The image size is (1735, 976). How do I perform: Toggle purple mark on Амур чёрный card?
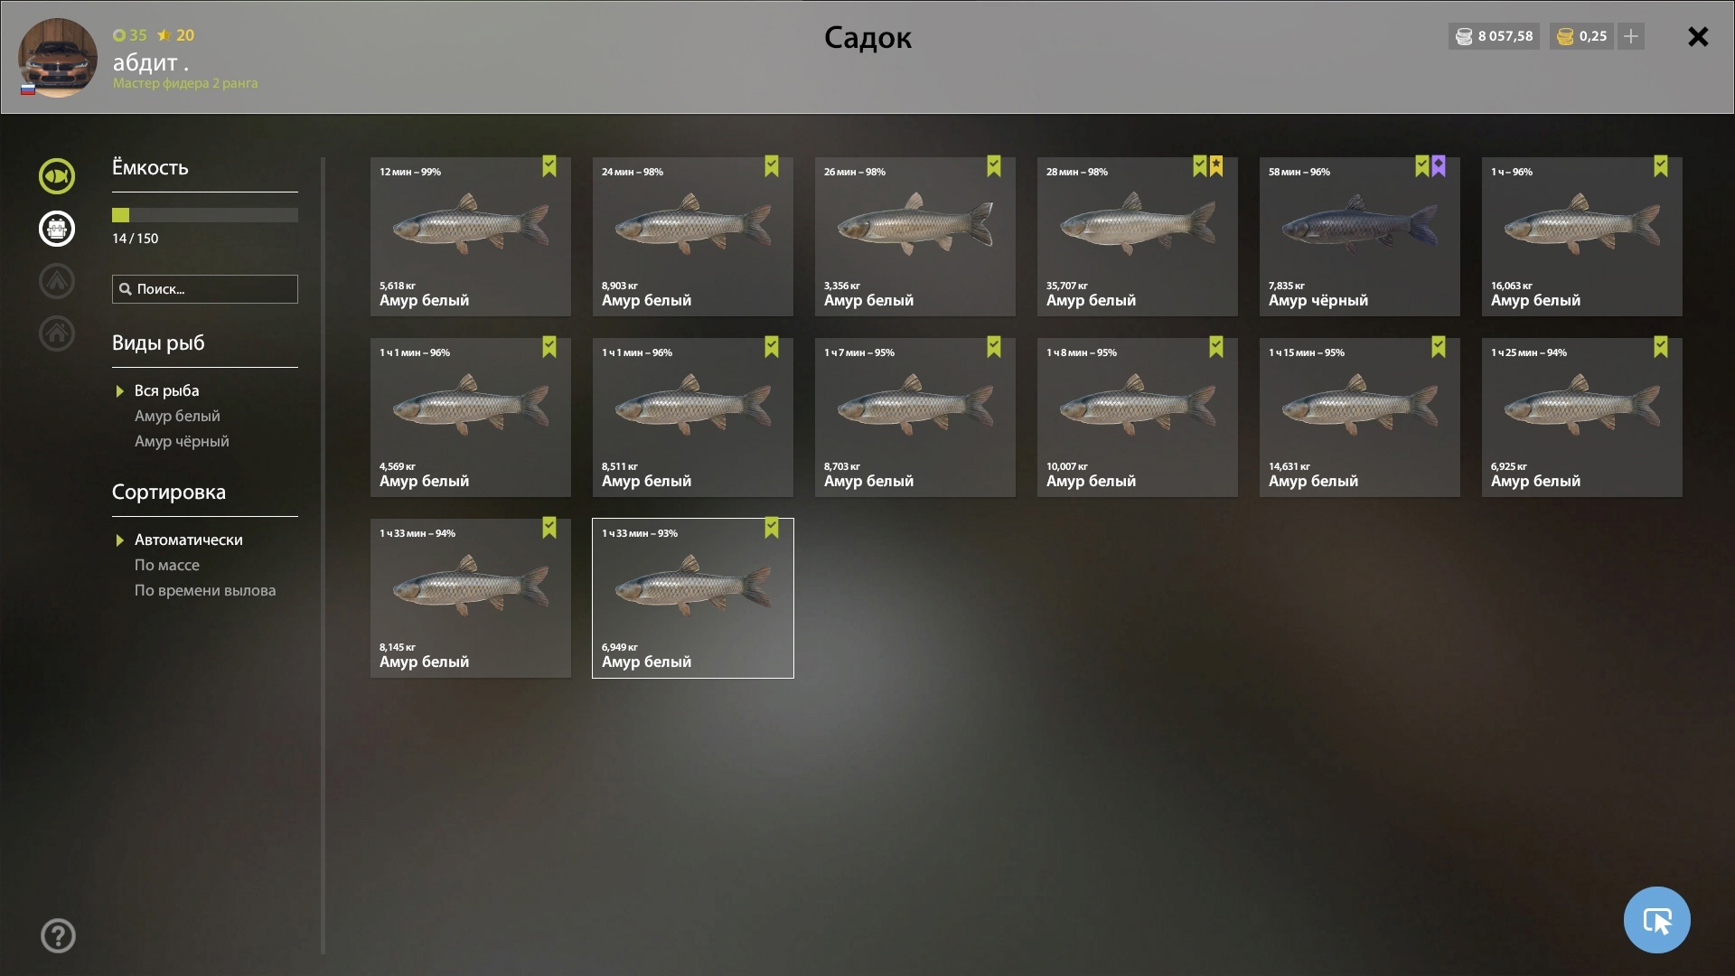tap(1439, 166)
